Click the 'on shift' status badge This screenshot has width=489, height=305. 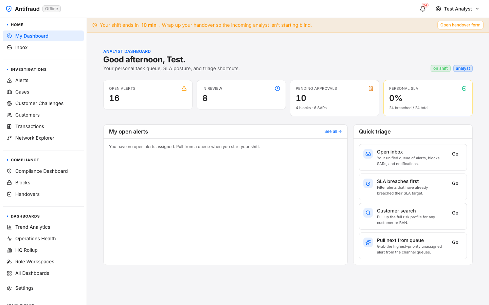[x=440, y=68]
